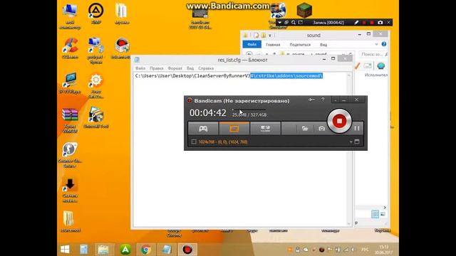Screen dimensions: 456x256
Task: Open Uninstall Tool desktop shortcut
Action: point(96,117)
